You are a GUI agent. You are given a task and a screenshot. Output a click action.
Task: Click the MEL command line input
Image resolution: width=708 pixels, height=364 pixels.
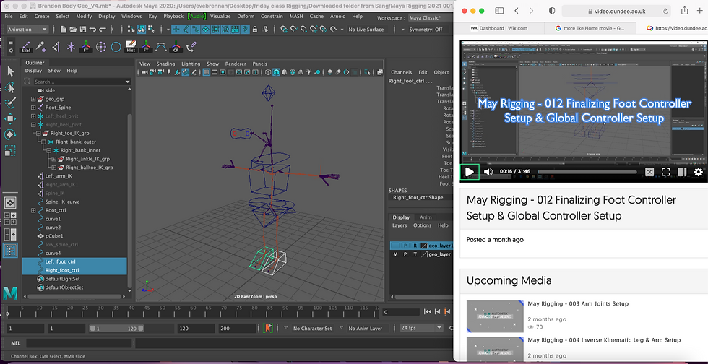[x=79, y=343]
